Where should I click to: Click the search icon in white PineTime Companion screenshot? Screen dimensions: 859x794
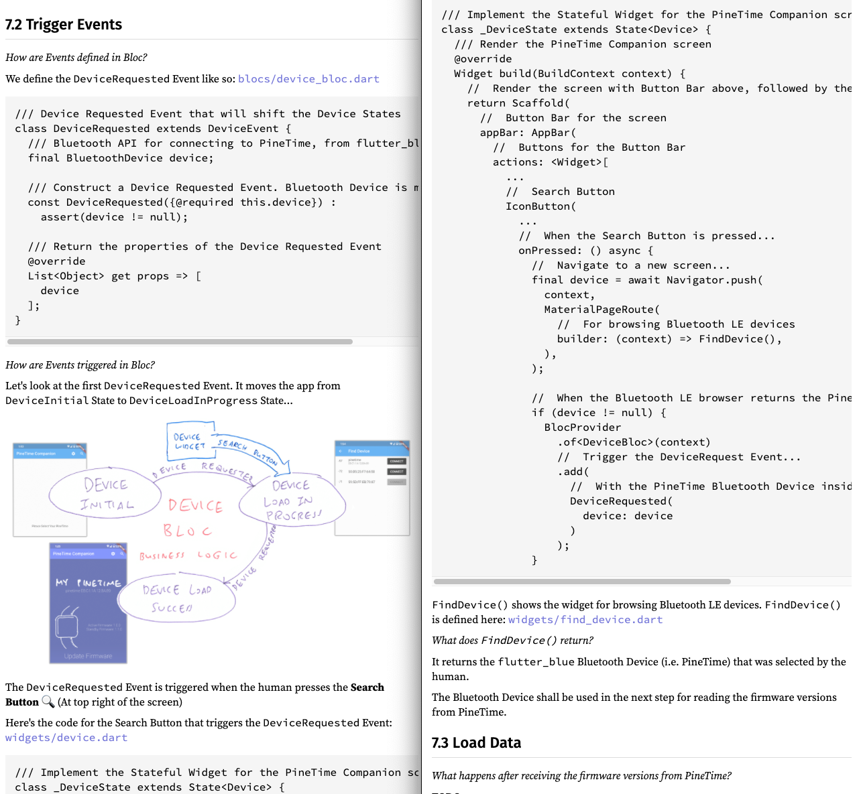(x=82, y=454)
